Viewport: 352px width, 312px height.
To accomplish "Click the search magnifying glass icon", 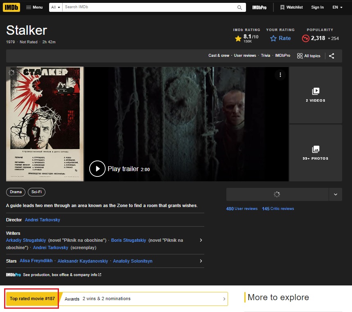I will [240, 7].
